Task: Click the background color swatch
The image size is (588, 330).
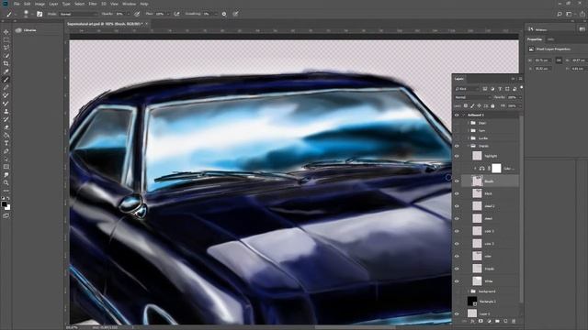Action: coord(8,208)
